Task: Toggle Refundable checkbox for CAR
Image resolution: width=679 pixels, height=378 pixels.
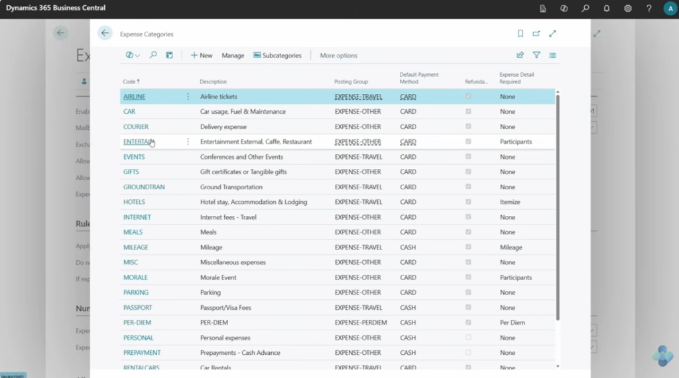Action: (468, 111)
